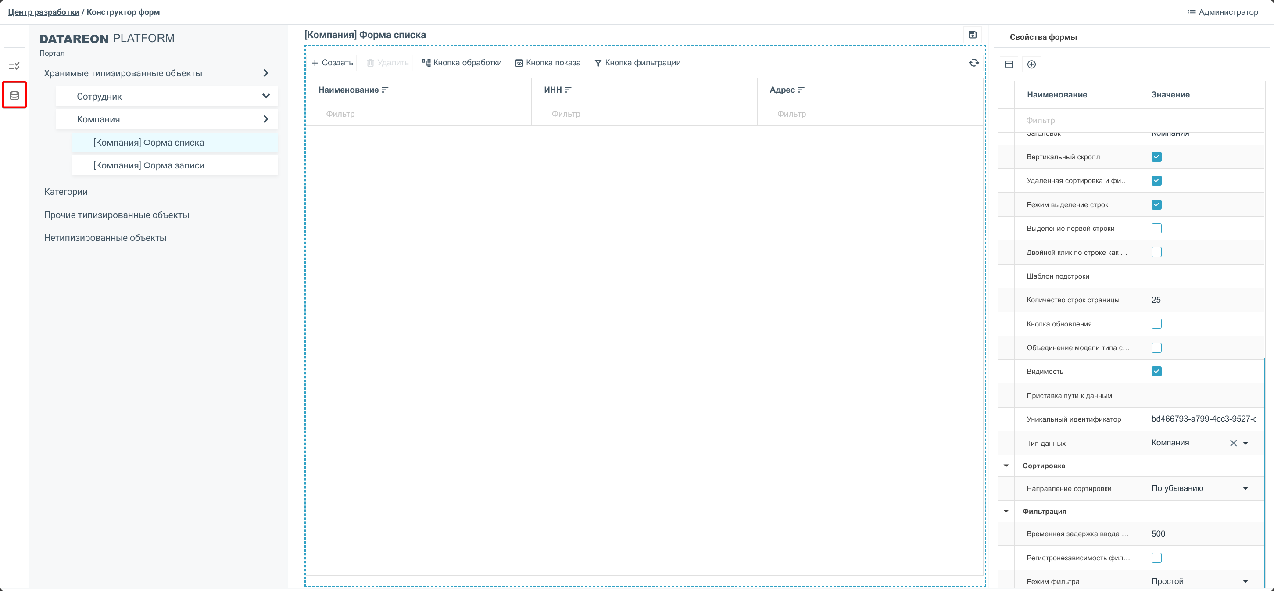Select [Компания] Форма записи item
This screenshot has width=1274, height=591.
click(148, 166)
